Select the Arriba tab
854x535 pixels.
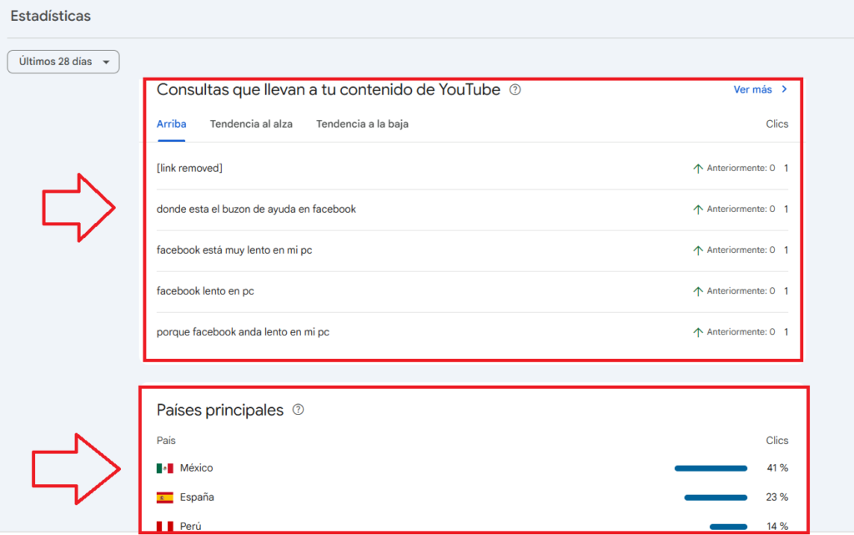(172, 124)
